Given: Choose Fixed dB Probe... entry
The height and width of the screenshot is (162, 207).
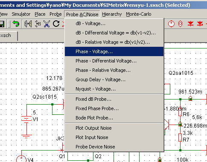Looking at the screenshot, I should point(114,99).
